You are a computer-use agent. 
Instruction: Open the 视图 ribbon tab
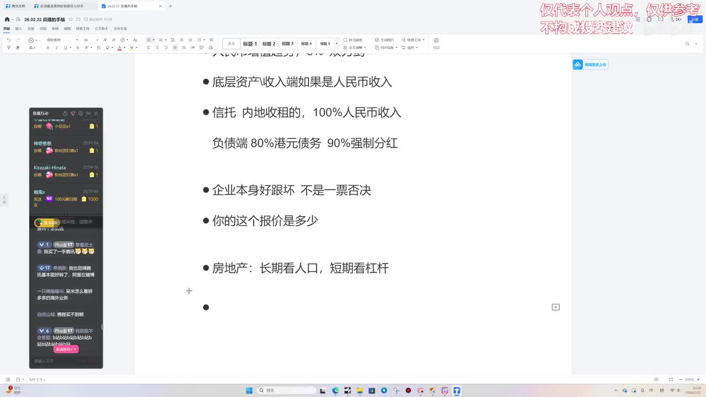click(67, 29)
